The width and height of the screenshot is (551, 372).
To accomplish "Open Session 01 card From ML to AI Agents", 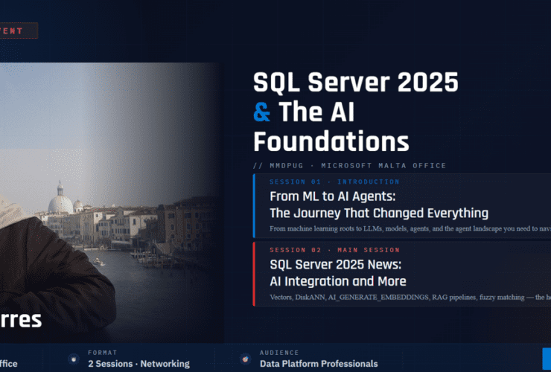I will tap(401, 206).
